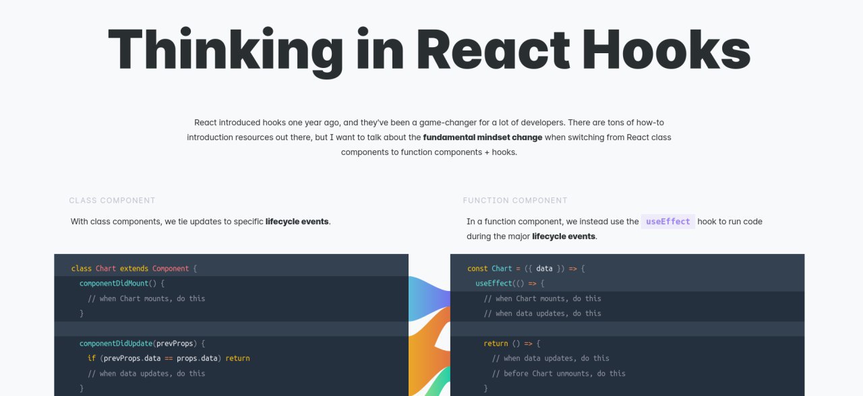Click the 'useEffect(() => {' code line
This screenshot has width=863, height=396.
click(510, 284)
